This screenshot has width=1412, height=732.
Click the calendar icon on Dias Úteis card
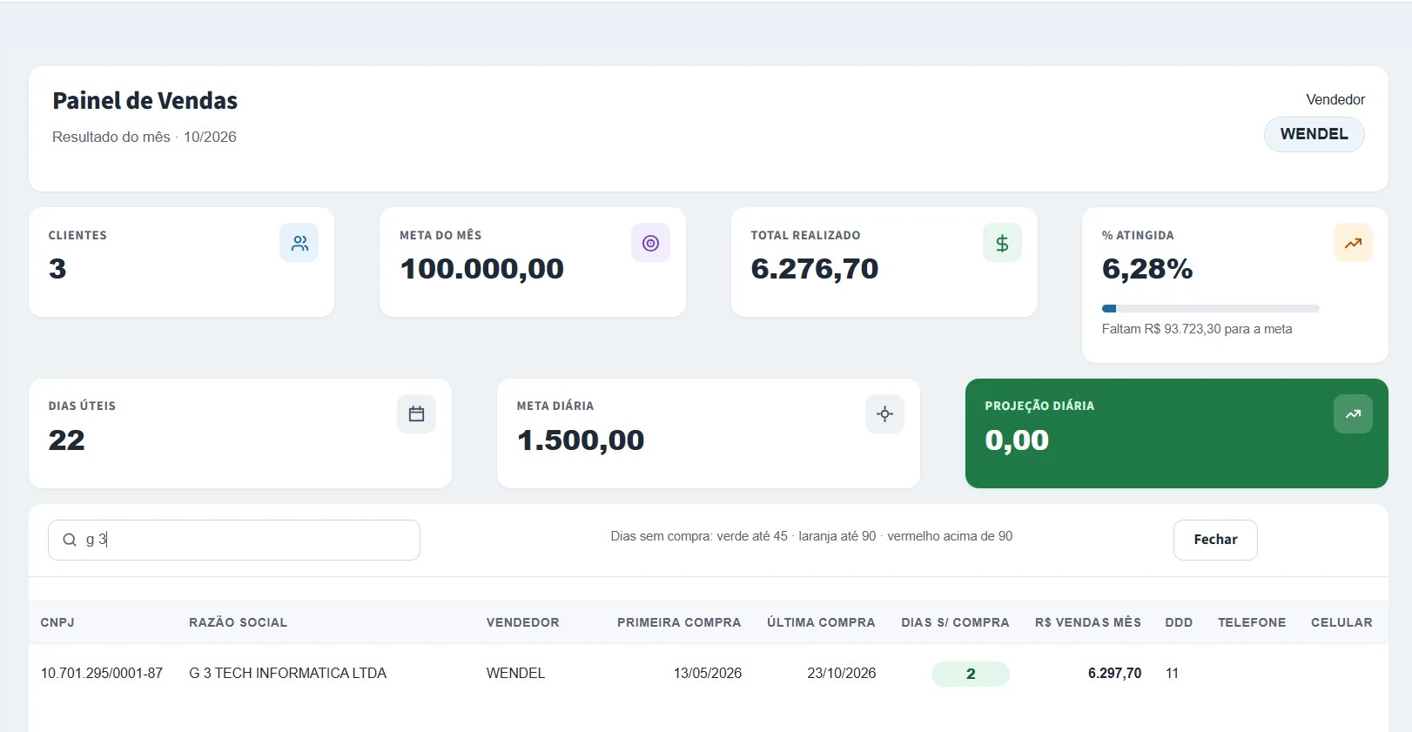click(x=416, y=413)
